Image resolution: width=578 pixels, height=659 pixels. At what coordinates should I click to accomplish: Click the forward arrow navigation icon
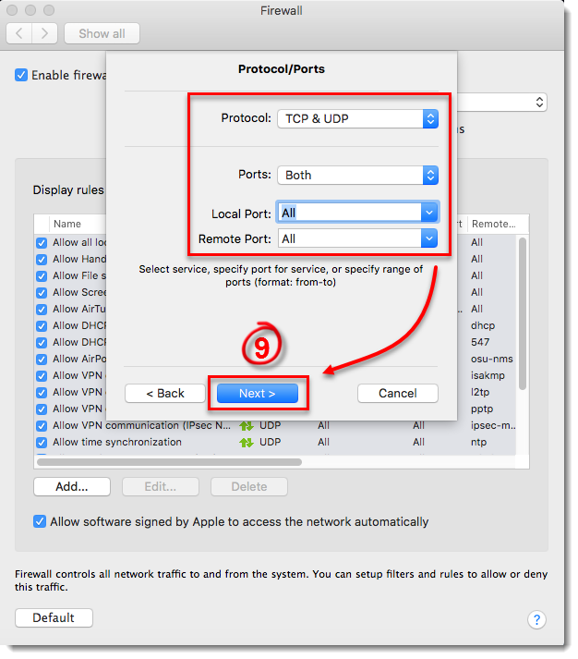coord(44,33)
